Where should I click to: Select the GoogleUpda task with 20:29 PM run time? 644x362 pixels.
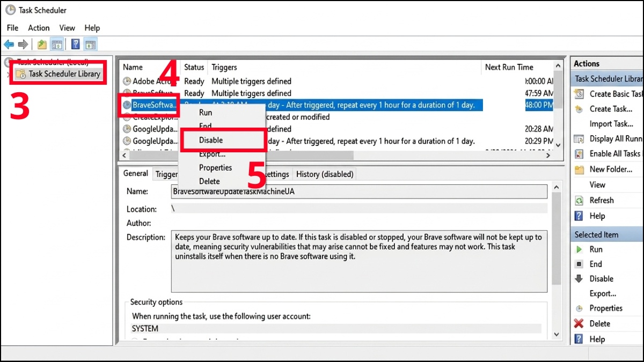coord(337,141)
